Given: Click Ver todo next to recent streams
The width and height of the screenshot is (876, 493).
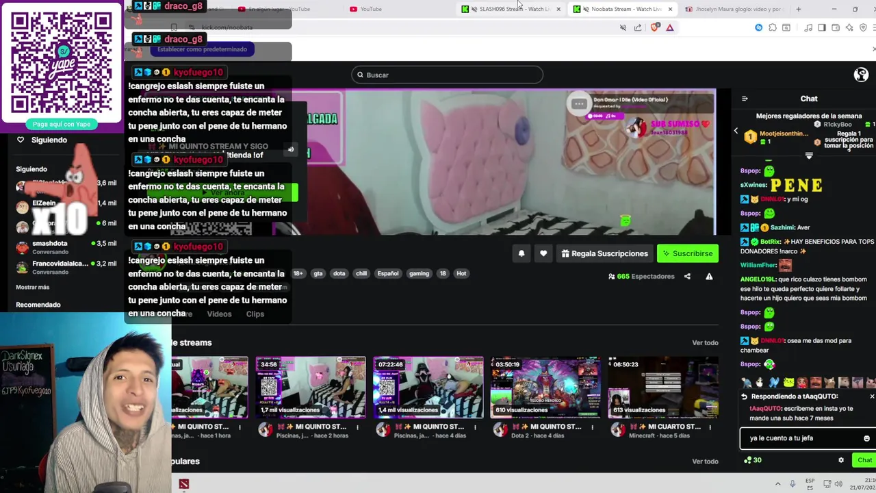Looking at the screenshot, I should click(705, 342).
